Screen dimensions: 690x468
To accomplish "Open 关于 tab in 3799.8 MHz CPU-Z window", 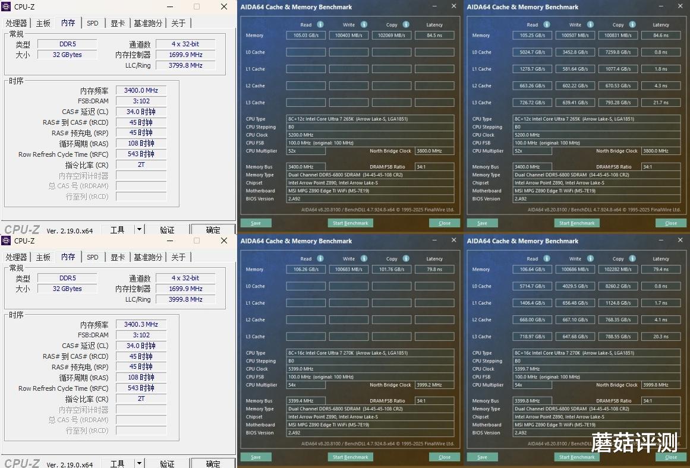I will [x=178, y=23].
